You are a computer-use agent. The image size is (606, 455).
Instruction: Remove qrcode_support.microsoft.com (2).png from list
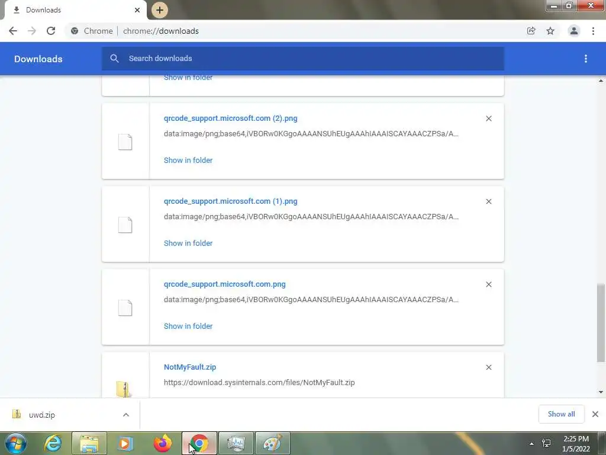[488, 118]
